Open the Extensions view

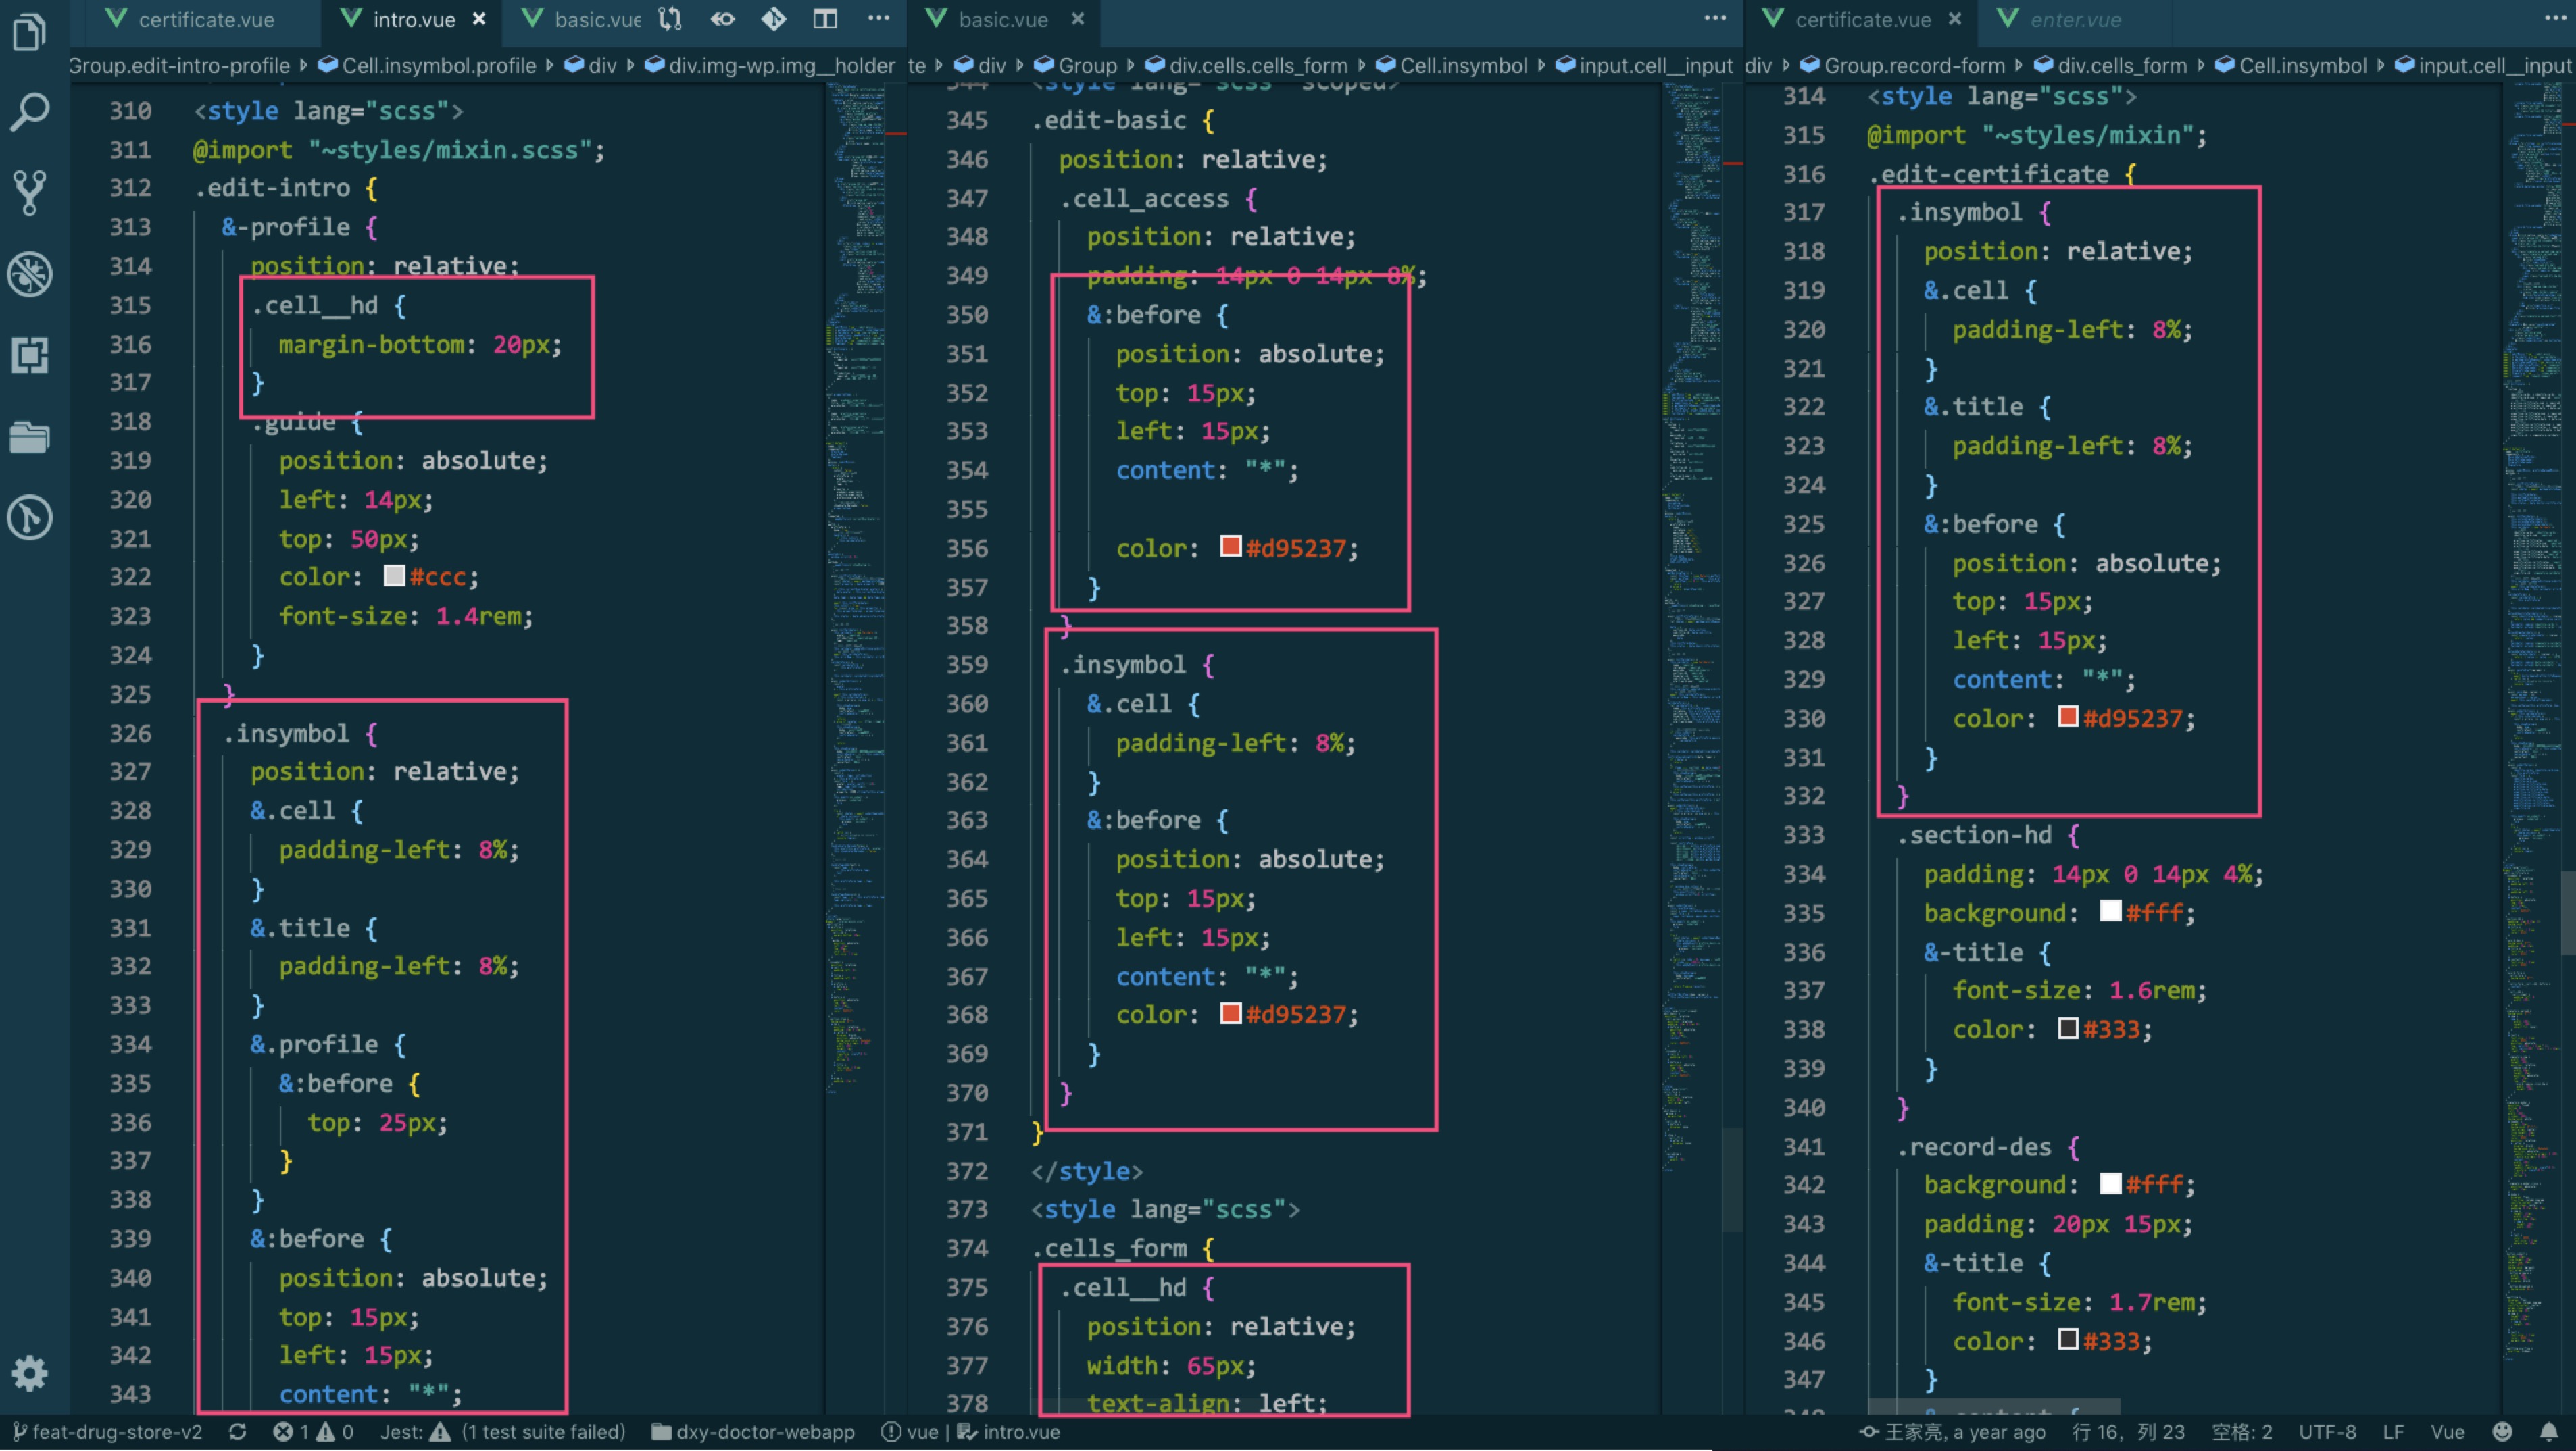30,355
